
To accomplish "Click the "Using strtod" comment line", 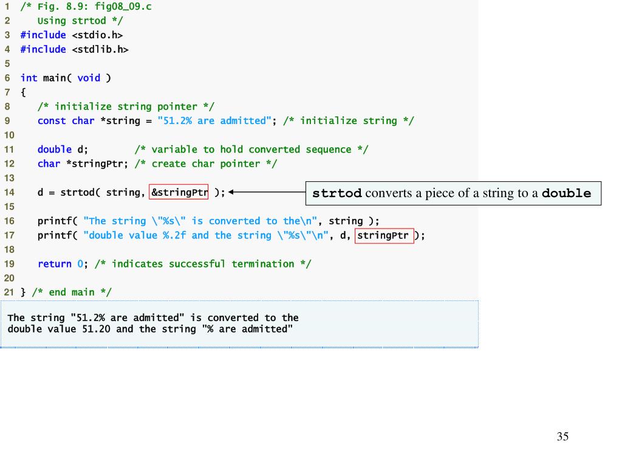I will click(80, 21).
